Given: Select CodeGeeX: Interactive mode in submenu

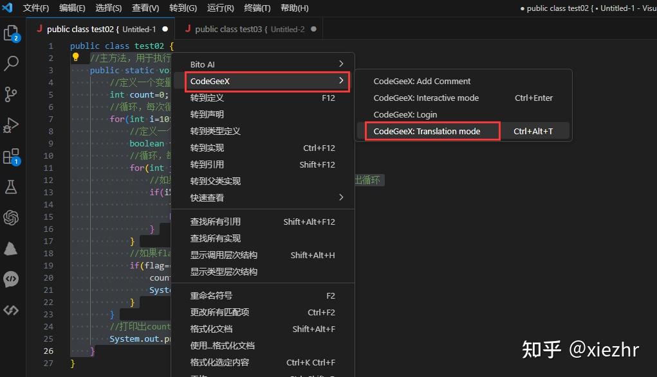Looking at the screenshot, I should pyautogui.click(x=463, y=98).
